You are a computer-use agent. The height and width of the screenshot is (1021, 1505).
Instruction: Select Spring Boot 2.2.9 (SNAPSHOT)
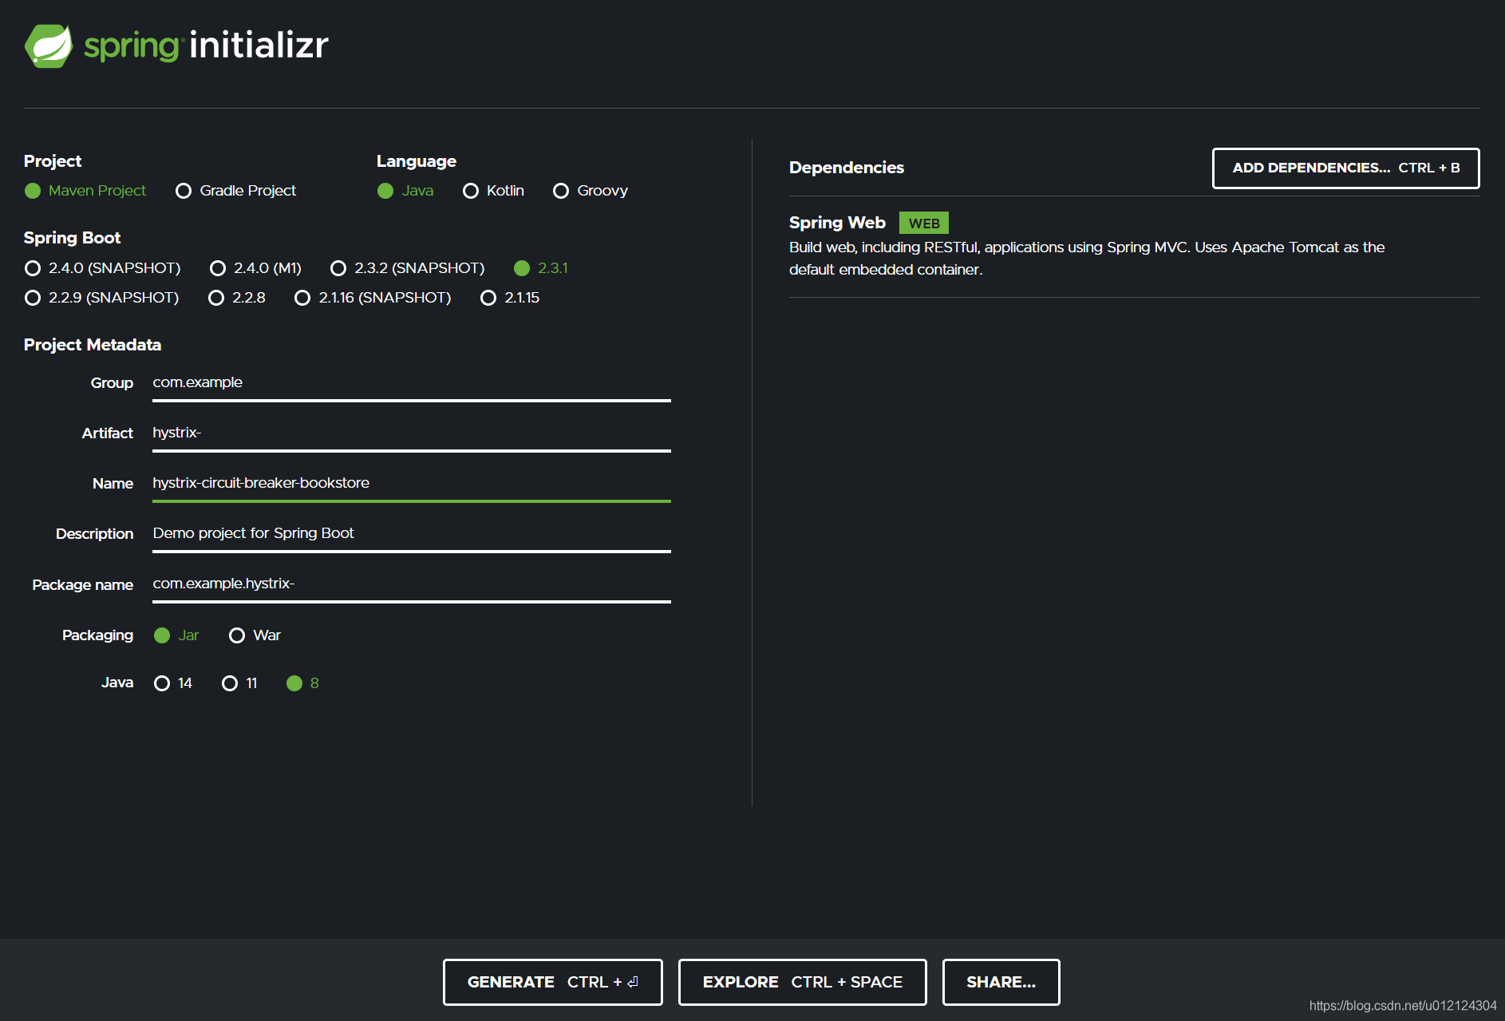tap(101, 298)
